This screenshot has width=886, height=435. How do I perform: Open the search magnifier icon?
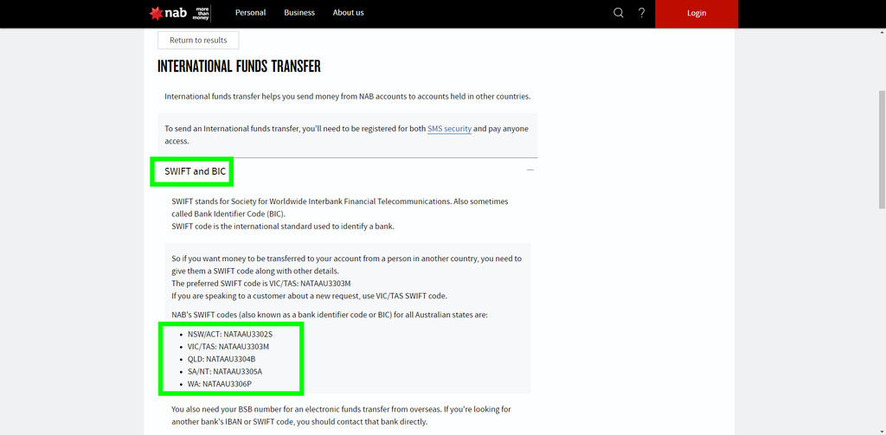(619, 12)
